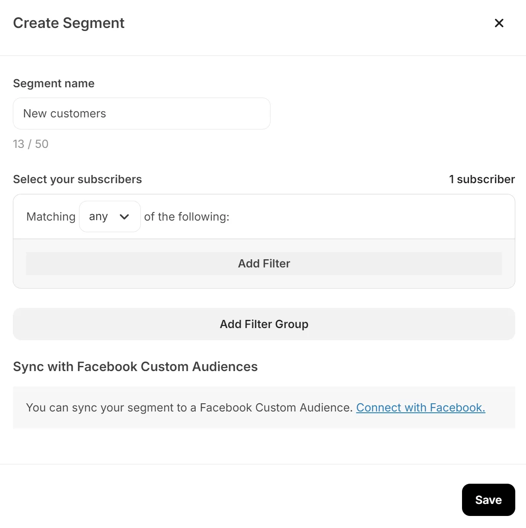Save the new segment
Viewport: 526px width, 528px height.
[488, 500]
